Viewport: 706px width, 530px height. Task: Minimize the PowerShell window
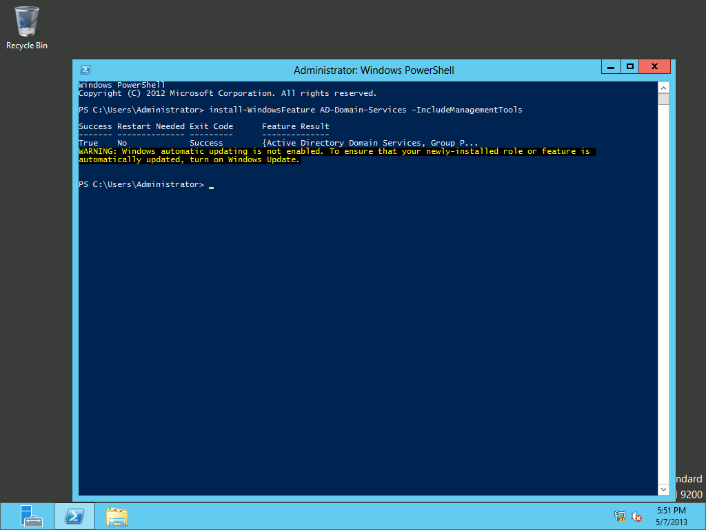611,67
